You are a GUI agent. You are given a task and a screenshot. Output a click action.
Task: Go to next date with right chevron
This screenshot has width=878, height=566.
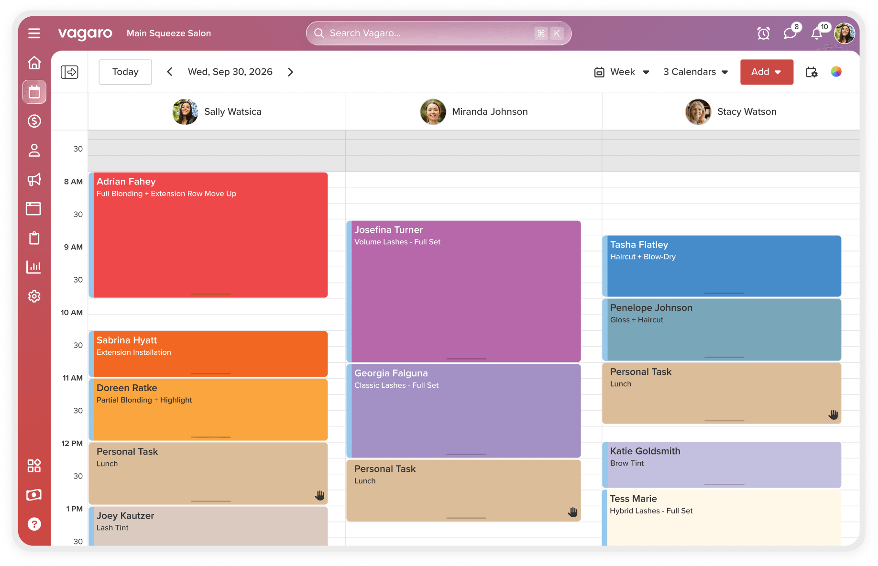point(290,72)
